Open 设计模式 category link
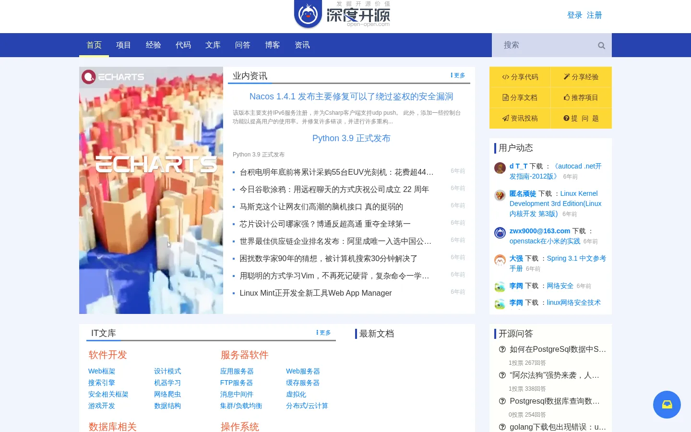The height and width of the screenshot is (432, 691). tap(167, 371)
